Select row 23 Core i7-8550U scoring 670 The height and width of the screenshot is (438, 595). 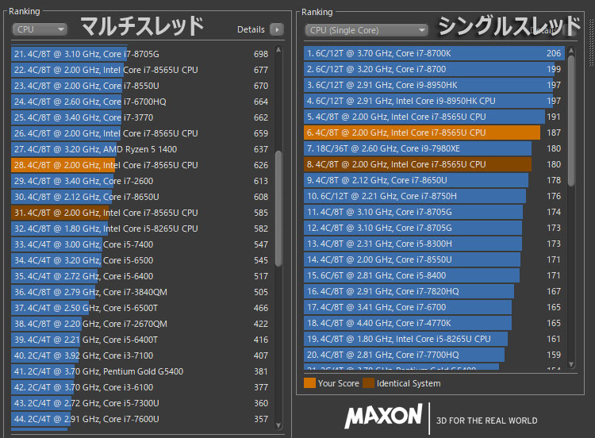coord(141,86)
